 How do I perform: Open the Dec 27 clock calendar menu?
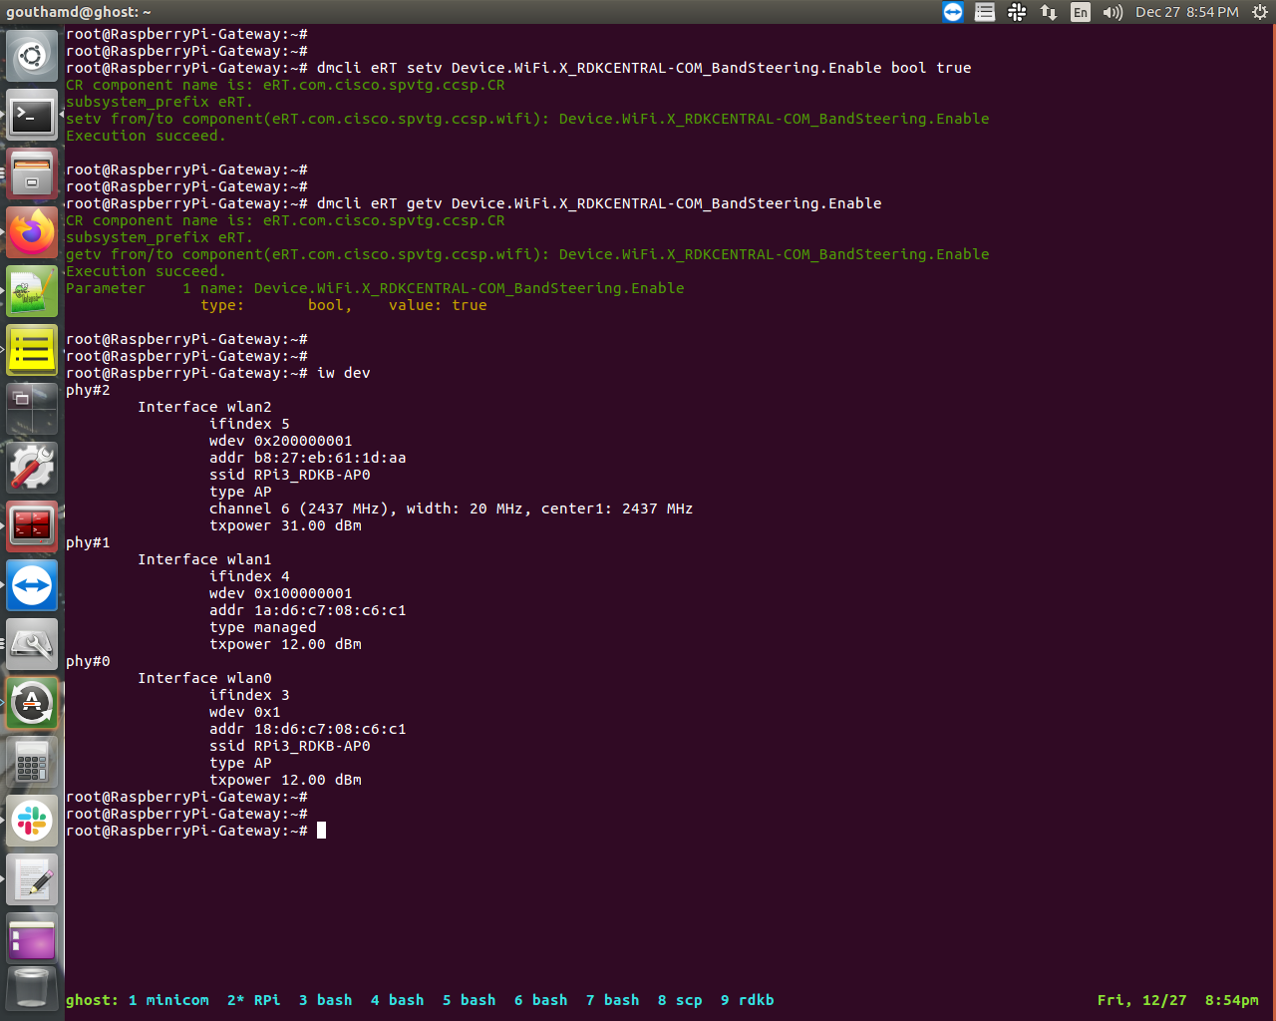point(1186,12)
